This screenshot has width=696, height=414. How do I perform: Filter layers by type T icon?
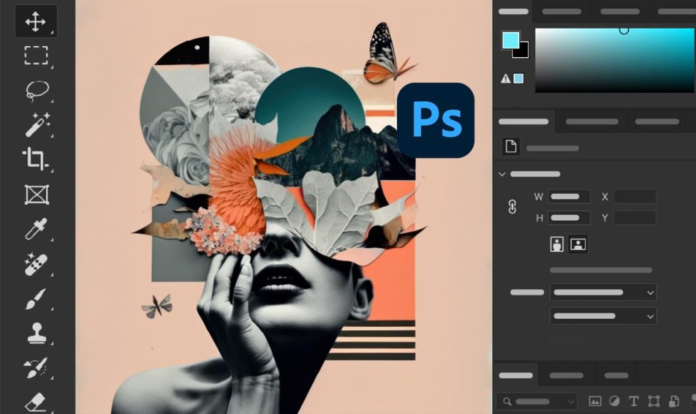pyautogui.click(x=634, y=401)
